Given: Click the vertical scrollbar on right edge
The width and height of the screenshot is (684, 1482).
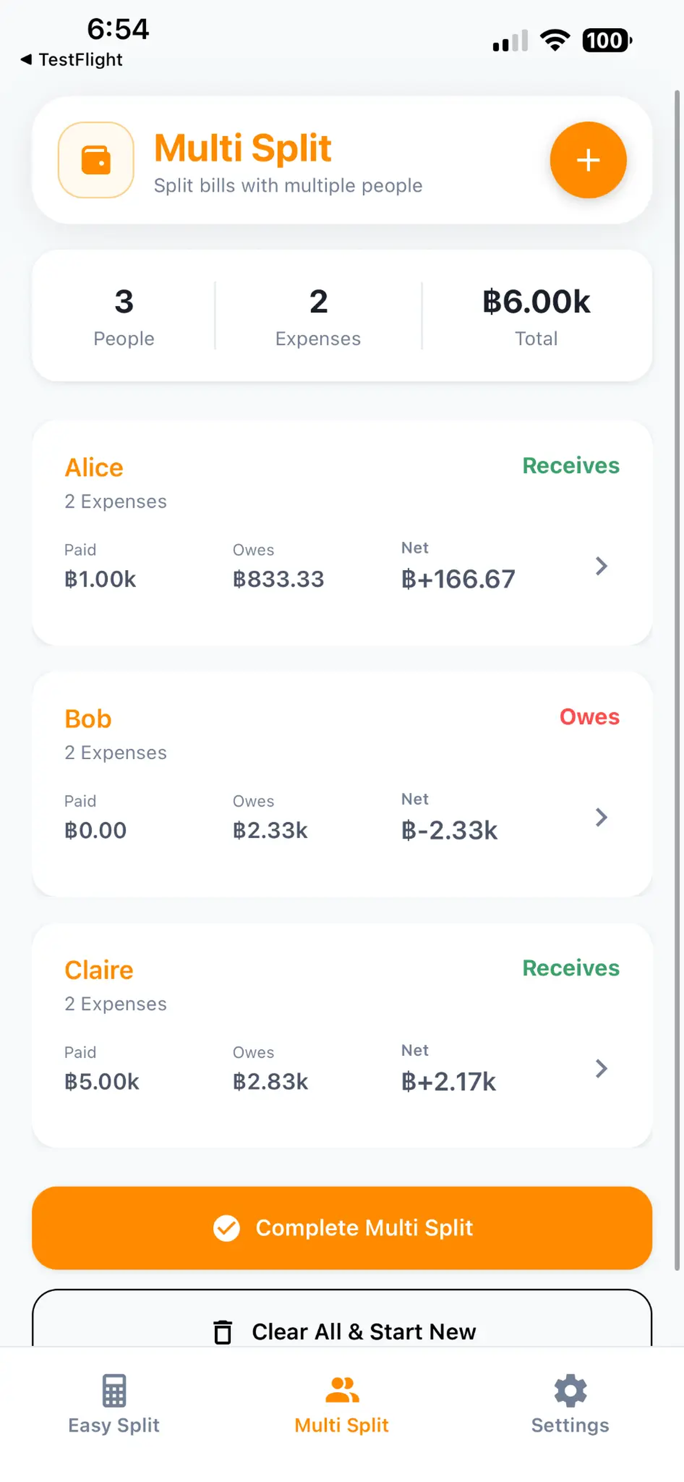Looking at the screenshot, I should pos(677,679).
